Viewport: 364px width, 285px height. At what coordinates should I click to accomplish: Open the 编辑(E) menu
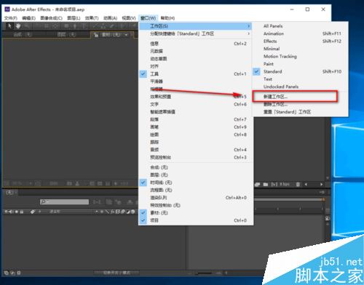click(28, 18)
